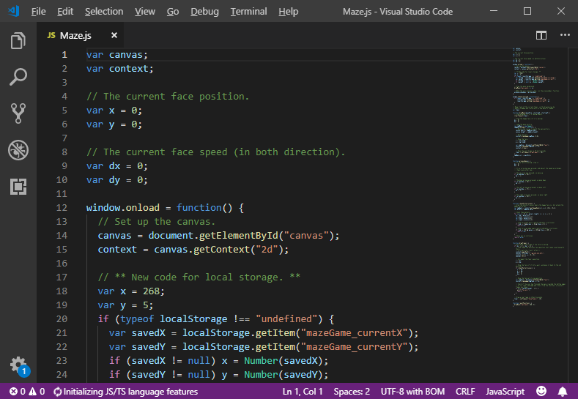The height and width of the screenshot is (399, 578).
Task: Open the View menu
Action: (x=145, y=12)
